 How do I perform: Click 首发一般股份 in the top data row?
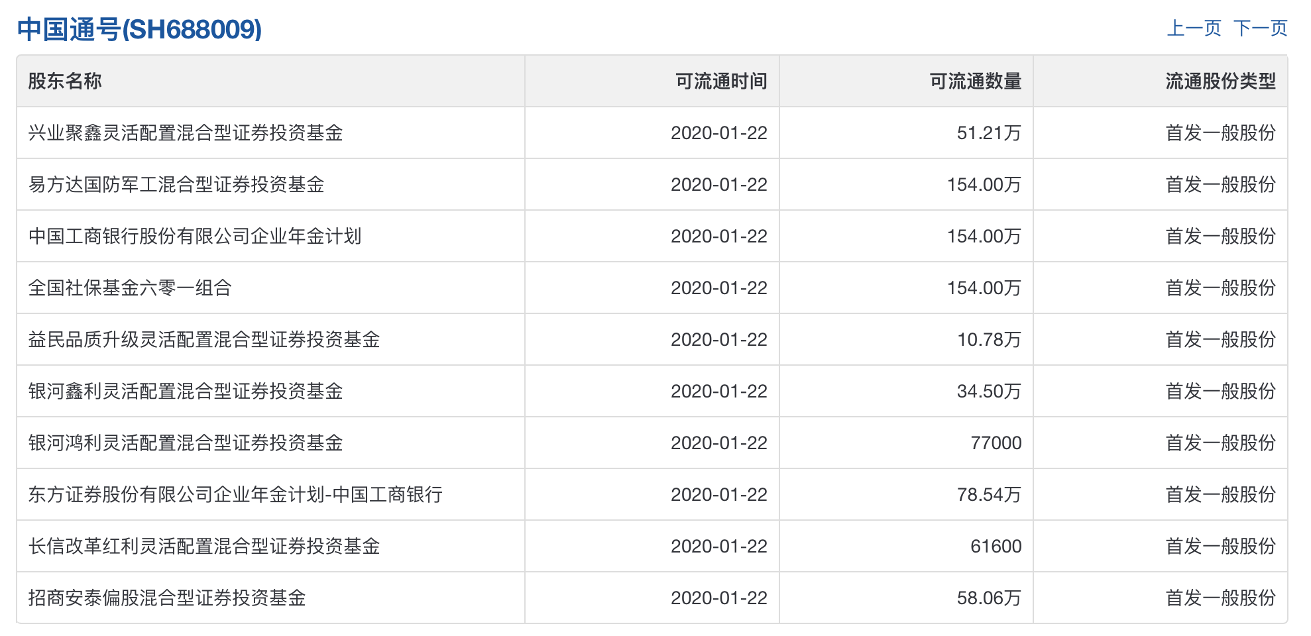pyautogui.click(x=1222, y=132)
